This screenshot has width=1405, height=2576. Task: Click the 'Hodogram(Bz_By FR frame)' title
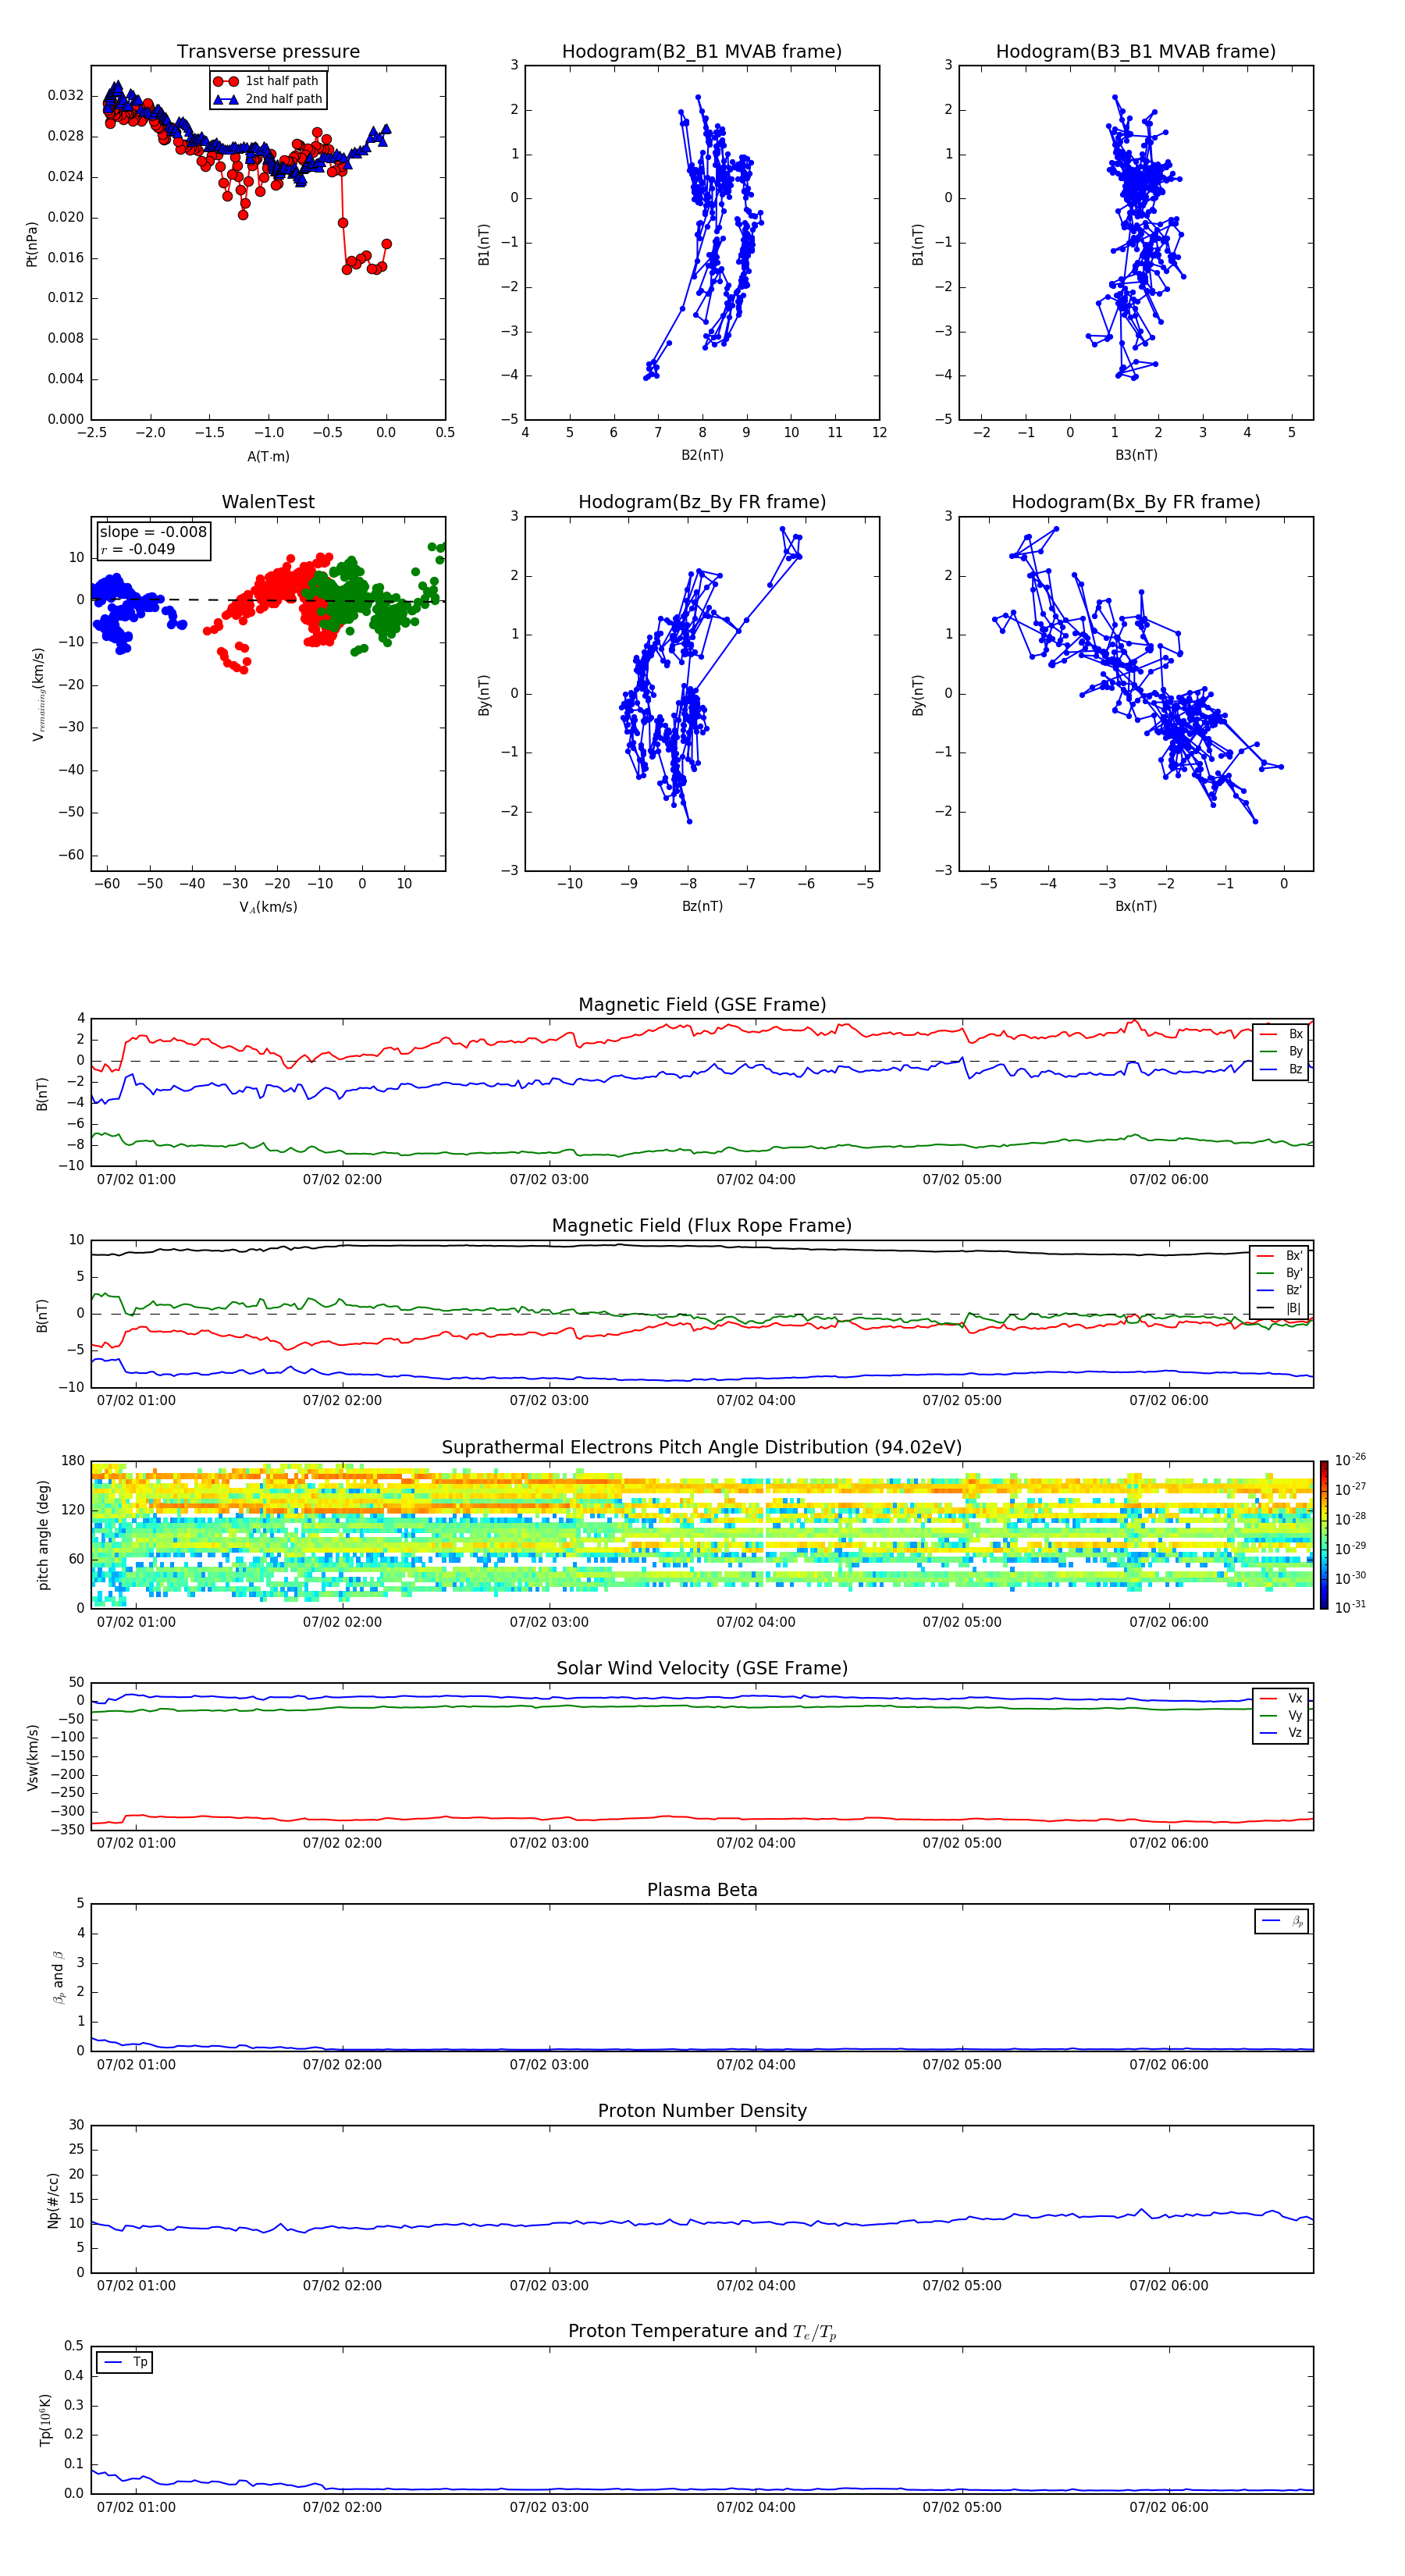702,502
